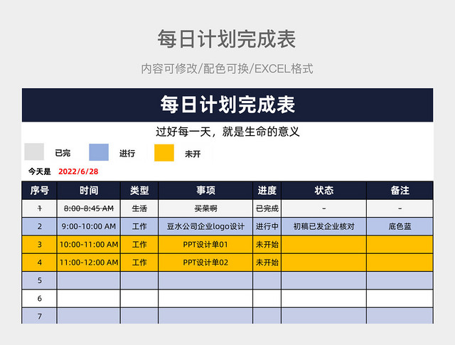The image size is (455, 345).
Task: Click the '事项' column header
Action: pos(205,191)
